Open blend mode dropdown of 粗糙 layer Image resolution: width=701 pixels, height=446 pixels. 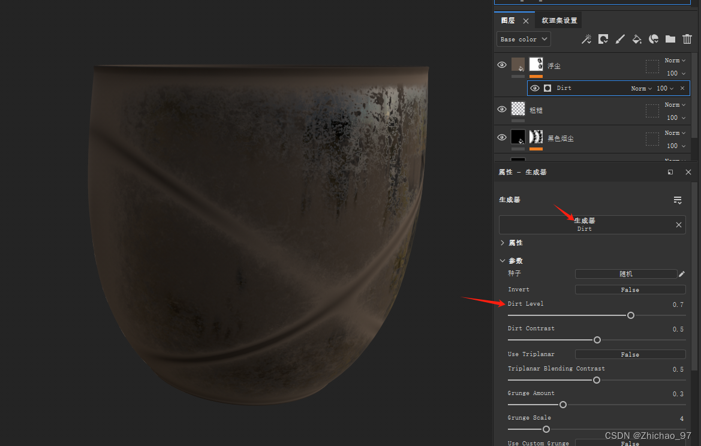[x=675, y=104]
